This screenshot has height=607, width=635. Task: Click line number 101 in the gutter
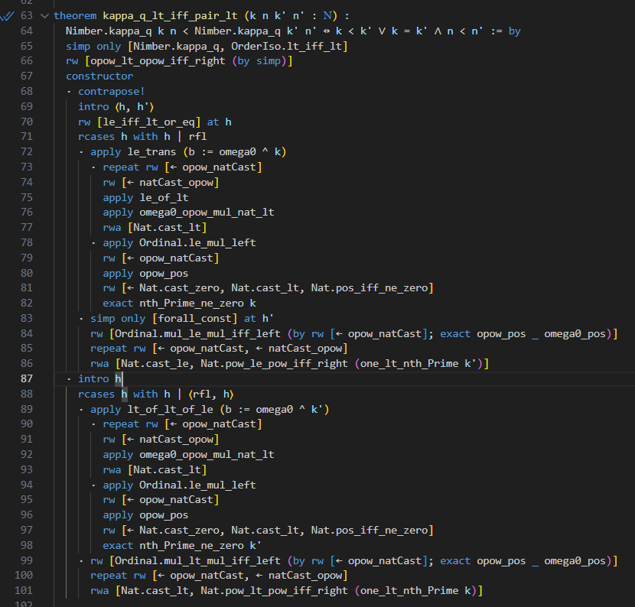coord(24,591)
